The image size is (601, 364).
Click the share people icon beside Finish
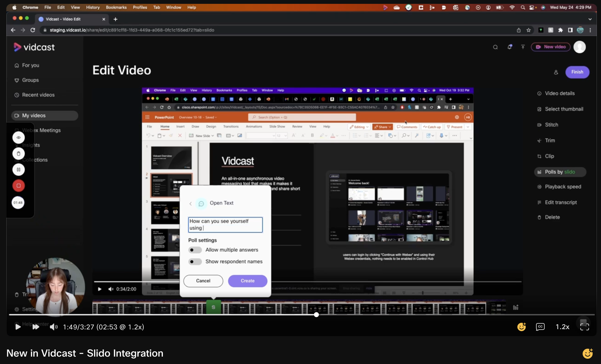click(556, 72)
